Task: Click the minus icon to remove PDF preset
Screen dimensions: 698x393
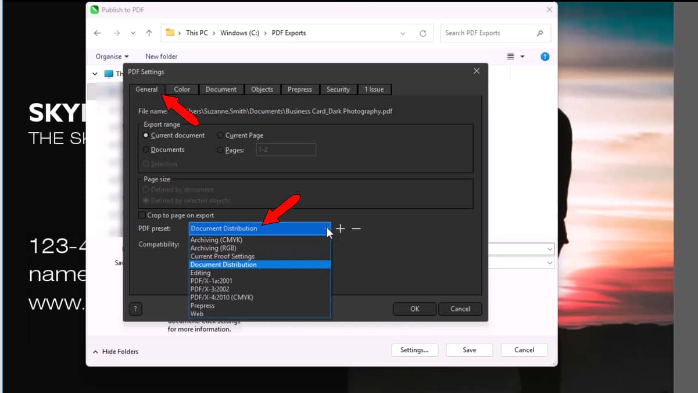Action: [356, 228]
